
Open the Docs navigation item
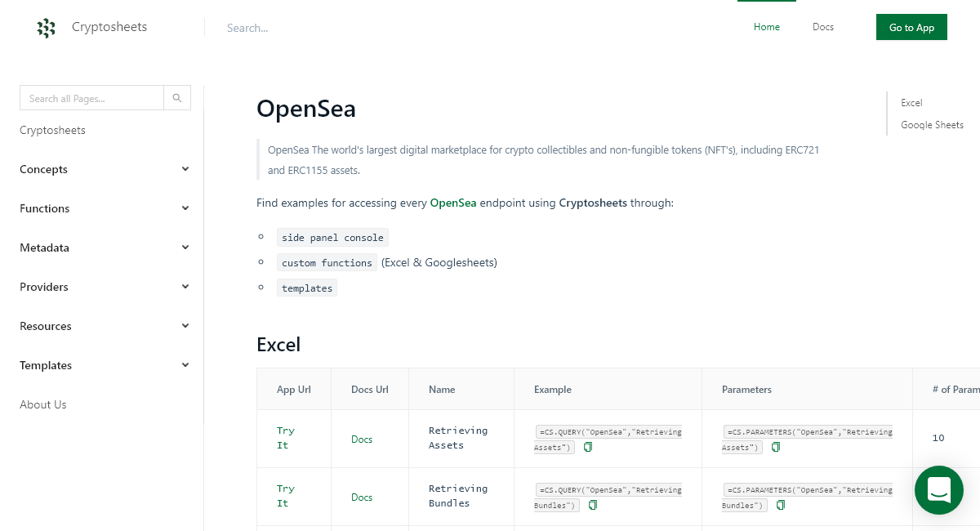coord(822,27)
